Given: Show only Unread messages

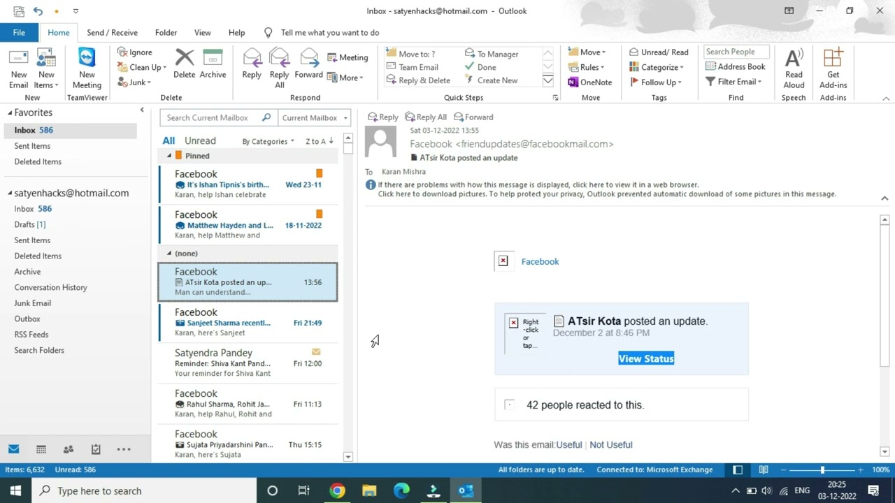Looking at the screenshot, I should [200, 140].
